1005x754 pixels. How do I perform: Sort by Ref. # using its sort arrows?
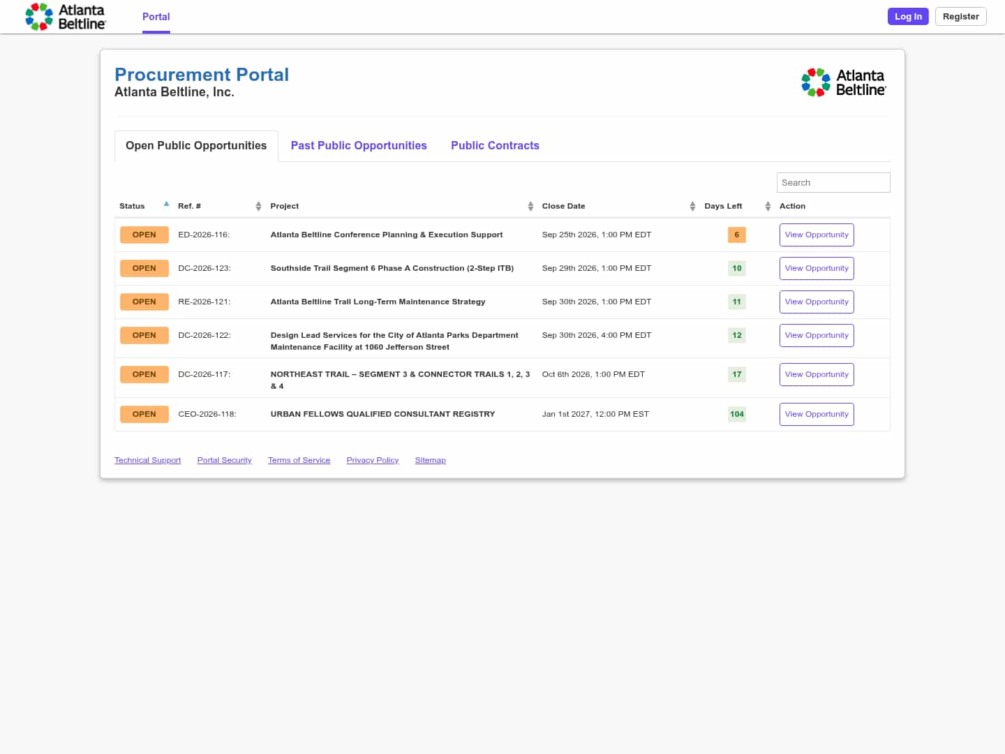pyautogui.click(x=258, y=206)
